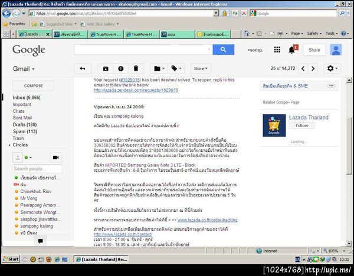This screenshot has height=276, width=354.
Task: Click the browser Google search box
Action: click(296, 14)
